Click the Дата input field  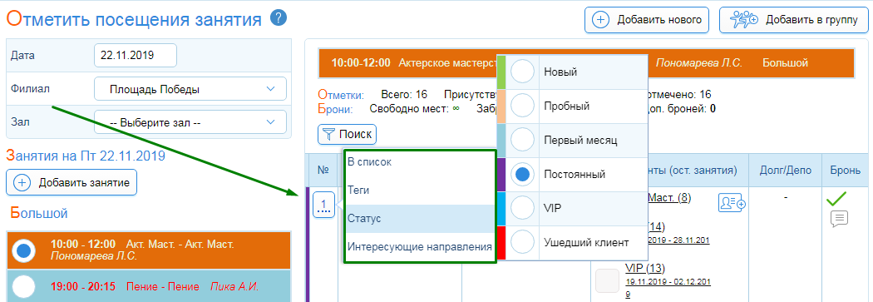pyautogui.click(x=136, y=55)
